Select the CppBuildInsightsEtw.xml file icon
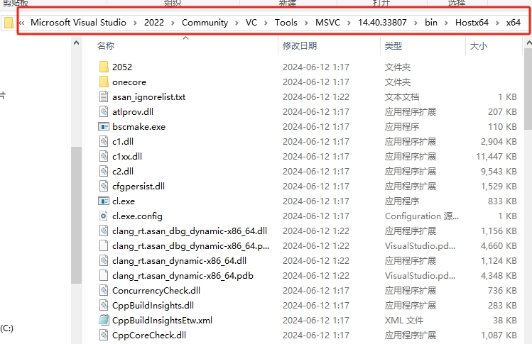532x344 pixels. pos(104,321)
